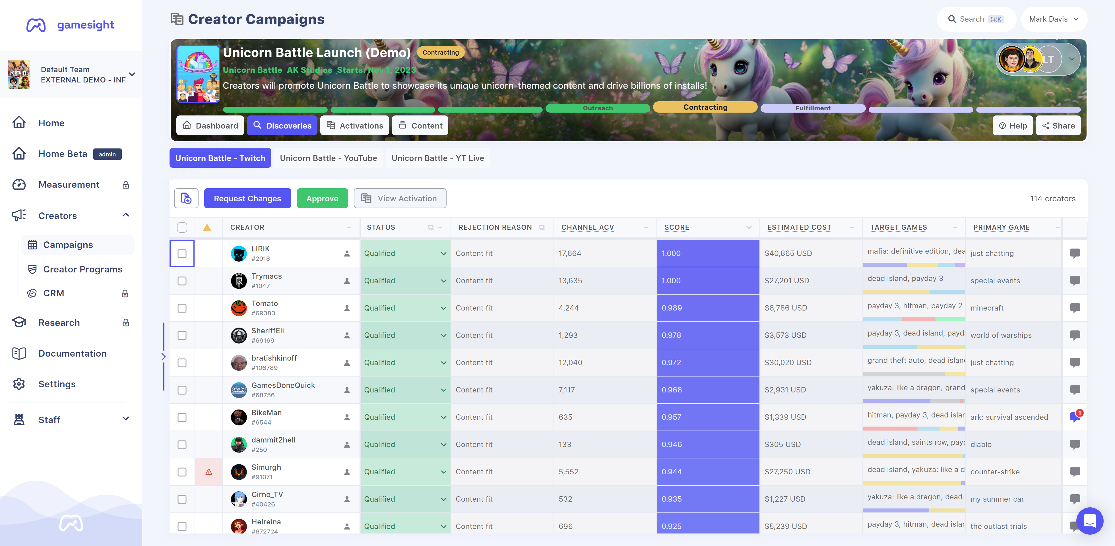Click the Search input field
This screenshot has height=546, width=1115.
(x=976, y=19)
